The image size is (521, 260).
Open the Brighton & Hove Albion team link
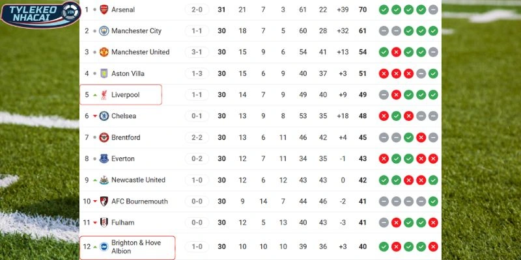pos(135,247)
